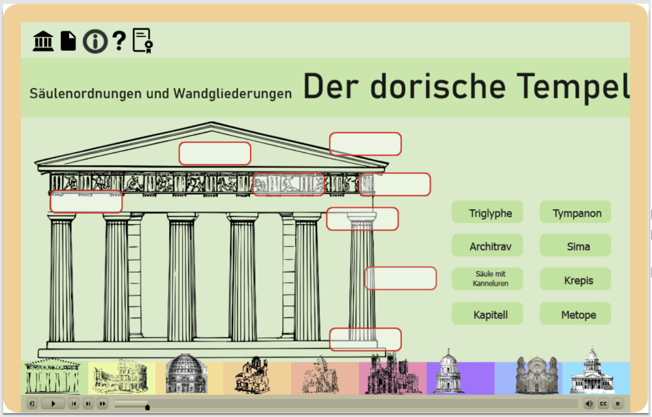Select the Triglyphe label button
Screen dimensions: 652x417
tap(487, 213)
